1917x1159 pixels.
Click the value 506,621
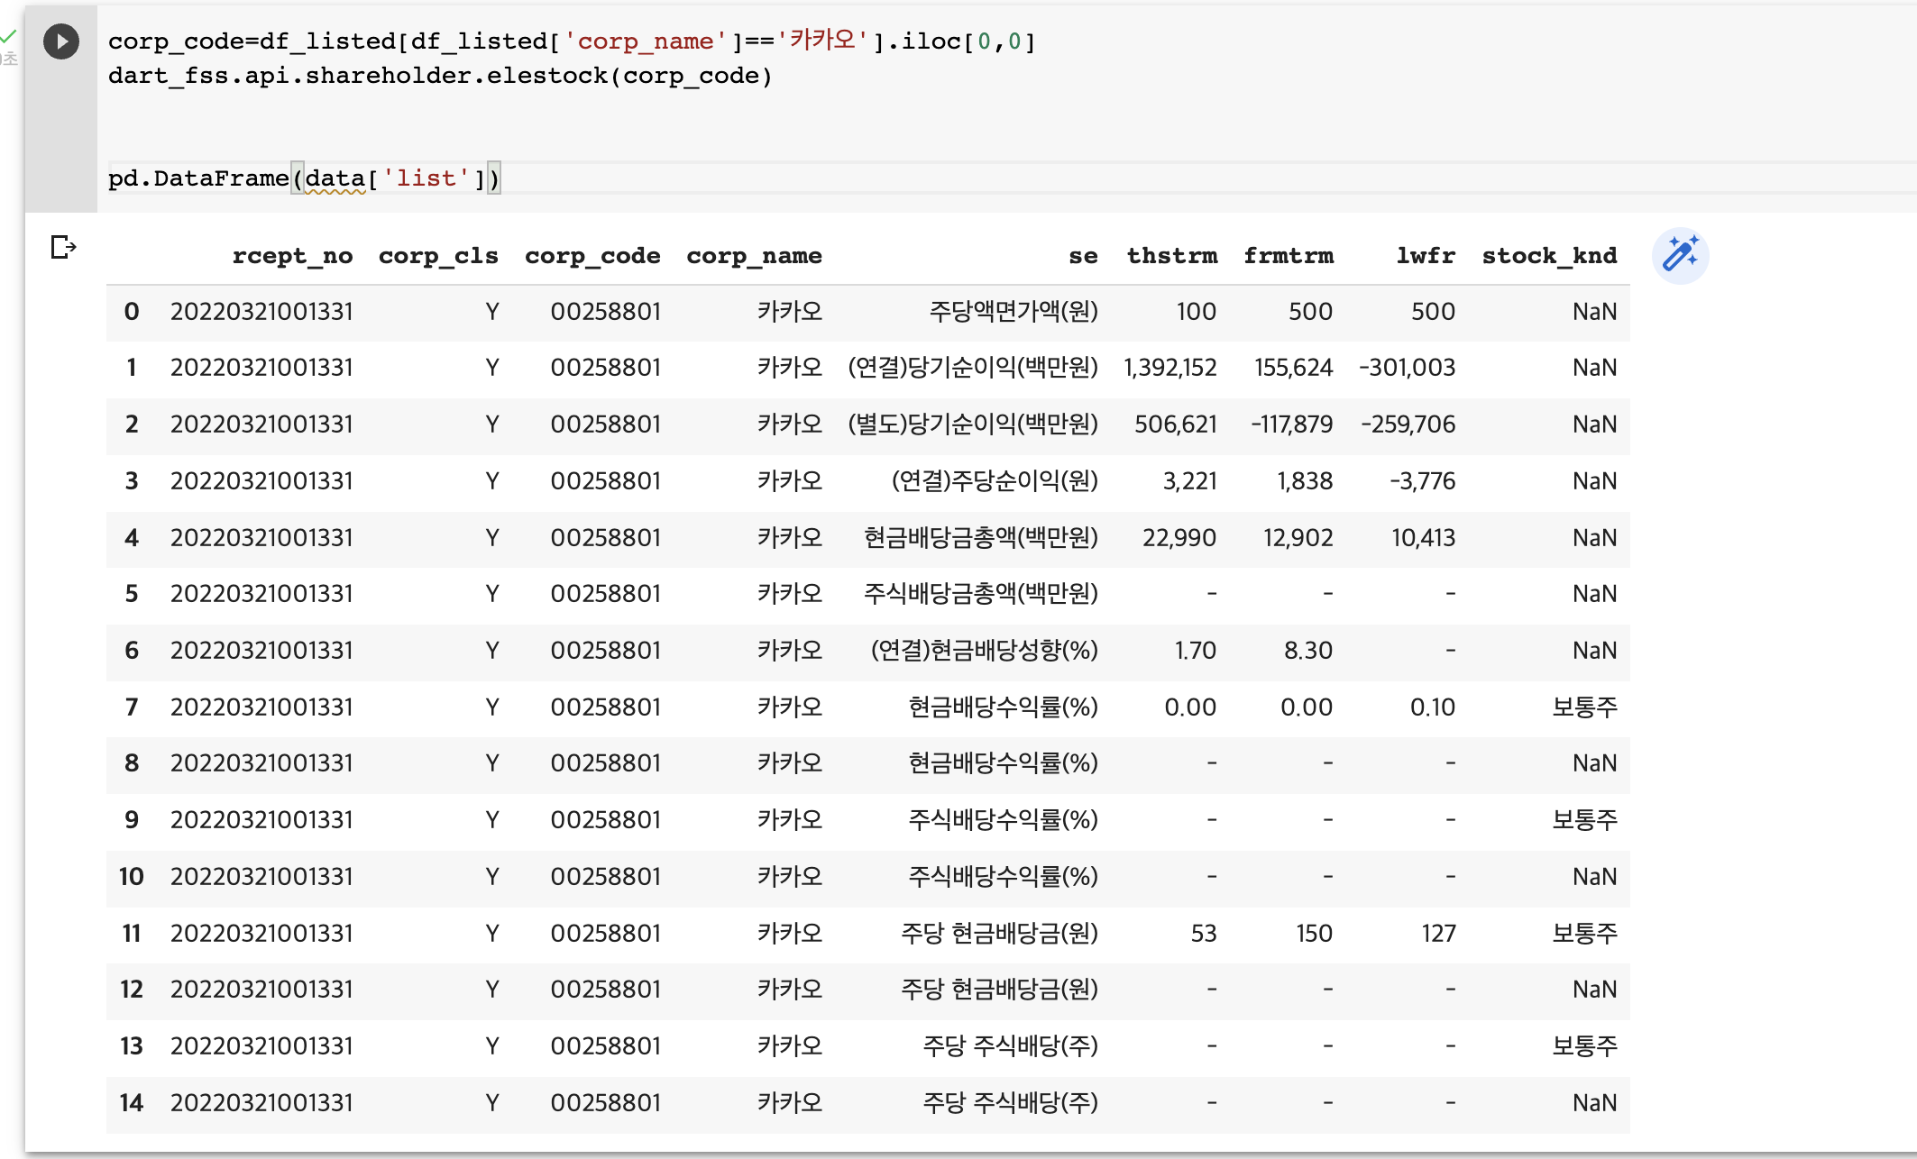point(1175,424)
